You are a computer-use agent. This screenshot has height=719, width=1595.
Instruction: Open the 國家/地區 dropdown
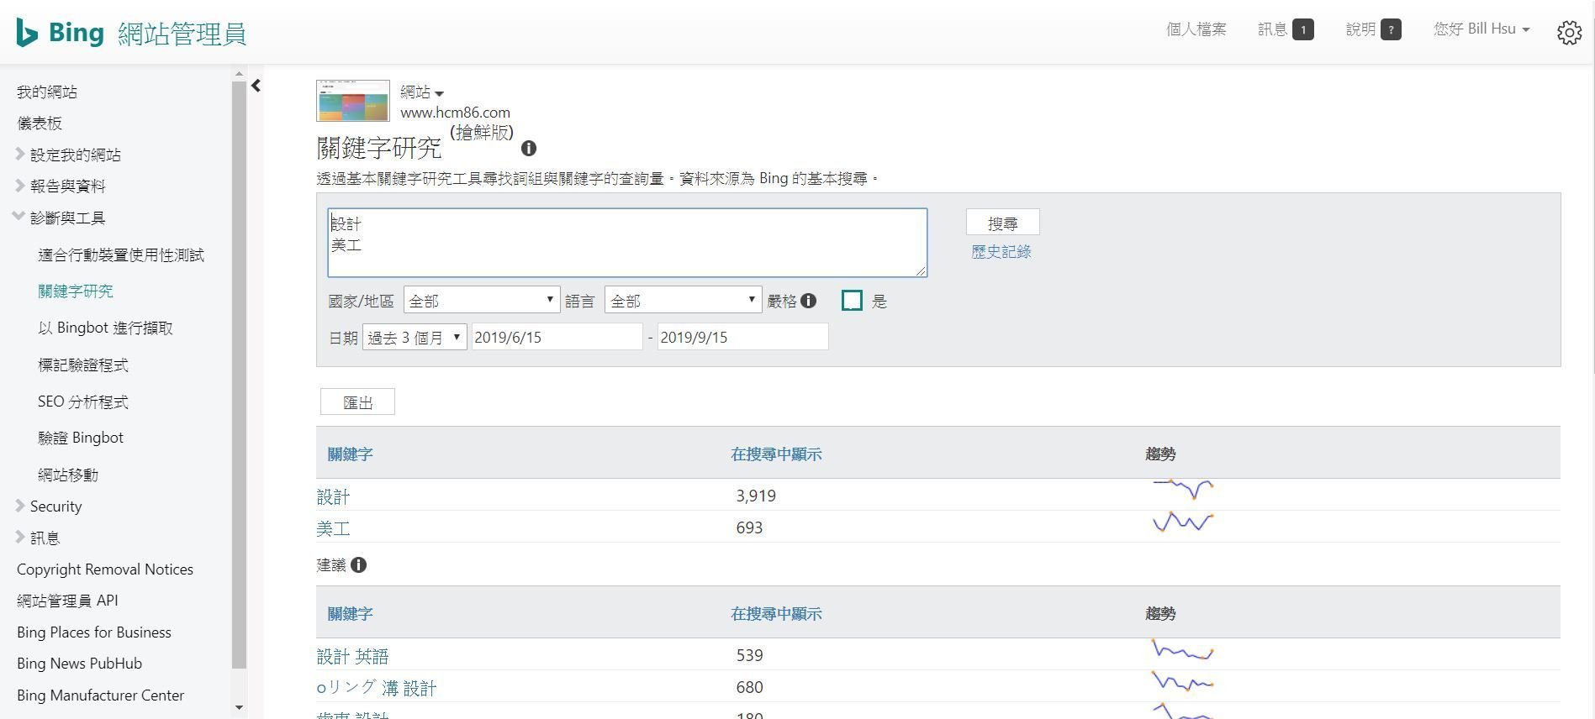tap(481, 301)
